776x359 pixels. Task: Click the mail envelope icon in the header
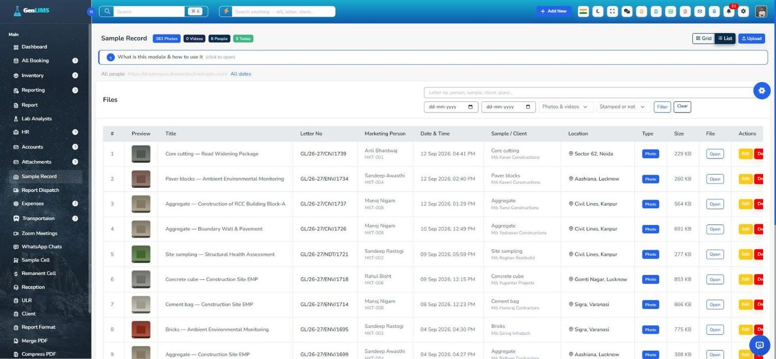[x=700, y=11]
